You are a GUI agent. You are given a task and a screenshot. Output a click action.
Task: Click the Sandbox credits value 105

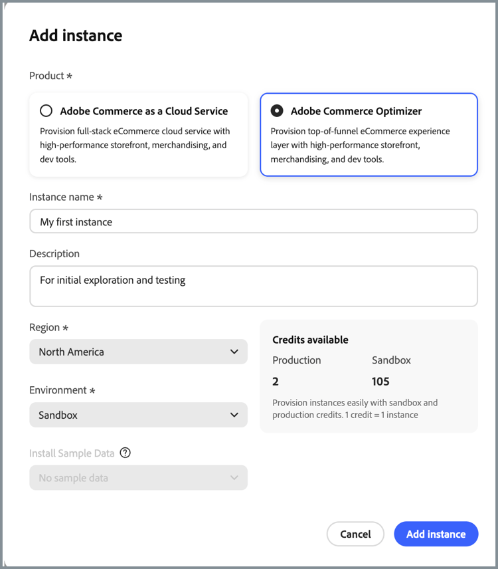coord(380,381)
